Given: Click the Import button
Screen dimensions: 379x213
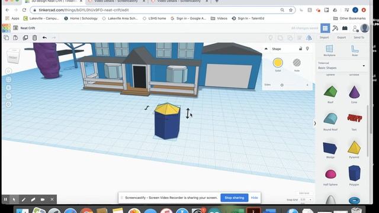Looking at the screenshot, I should (324, 38).
